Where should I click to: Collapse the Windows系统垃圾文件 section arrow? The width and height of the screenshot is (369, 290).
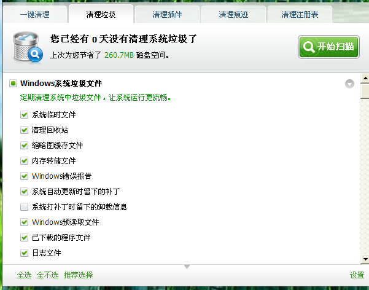[x=349, y=84]
